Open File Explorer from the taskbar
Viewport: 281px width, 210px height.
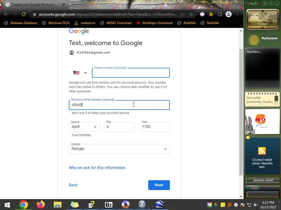pyautogui.click(x=58, y=205)
